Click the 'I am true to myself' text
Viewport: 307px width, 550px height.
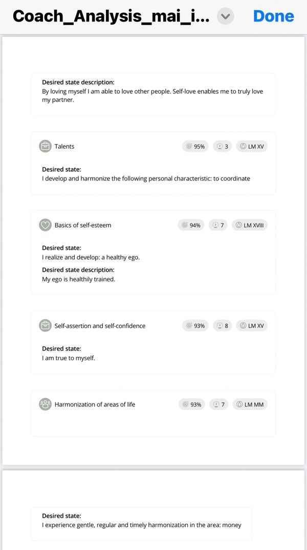coord(69,358)
